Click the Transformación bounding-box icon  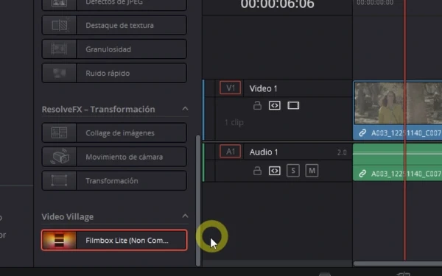(x=59, y=180)
